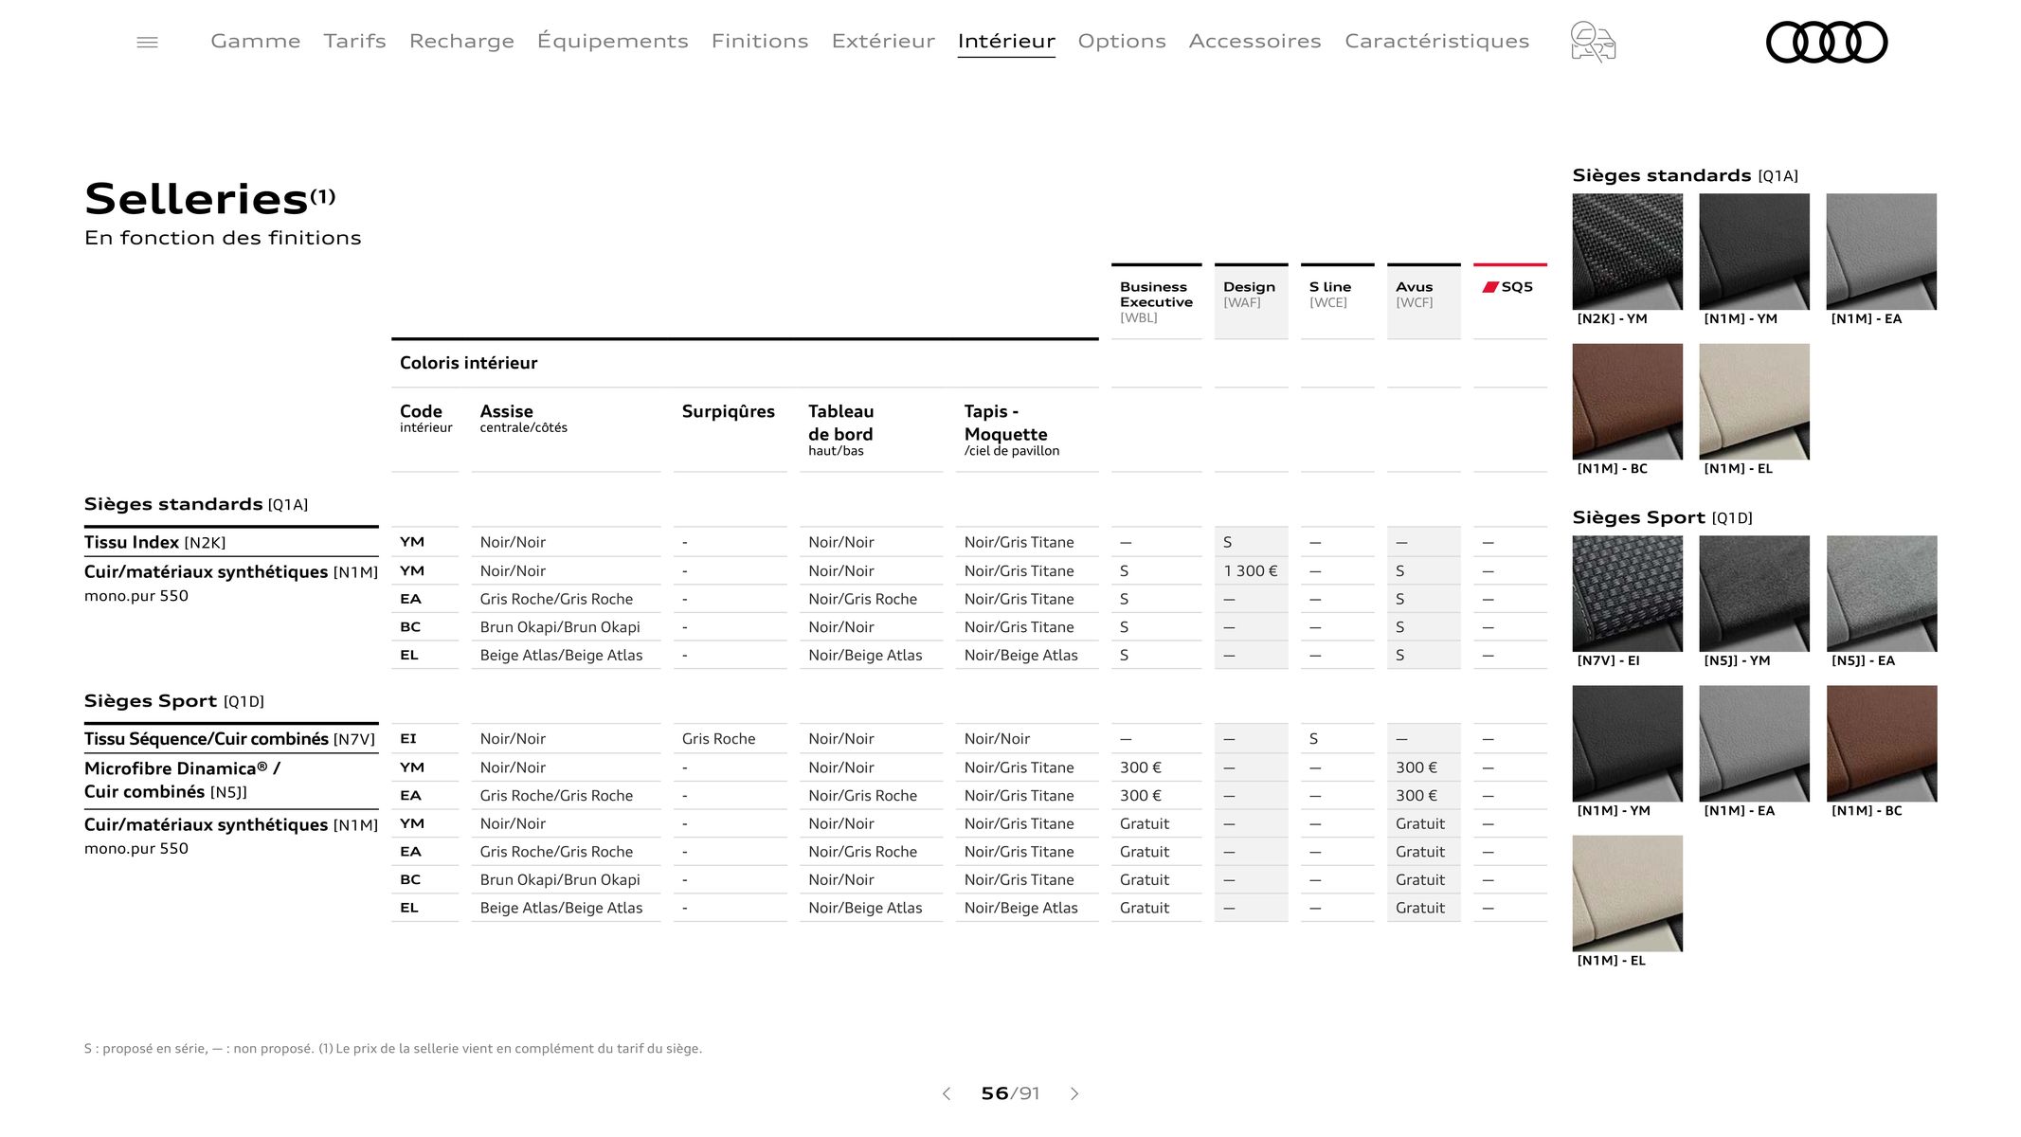
Task: Open the Finitions tab
Action: click(760, 41)
